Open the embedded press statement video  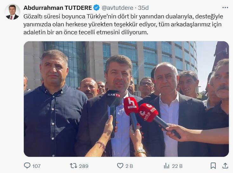tap(126, 99)
